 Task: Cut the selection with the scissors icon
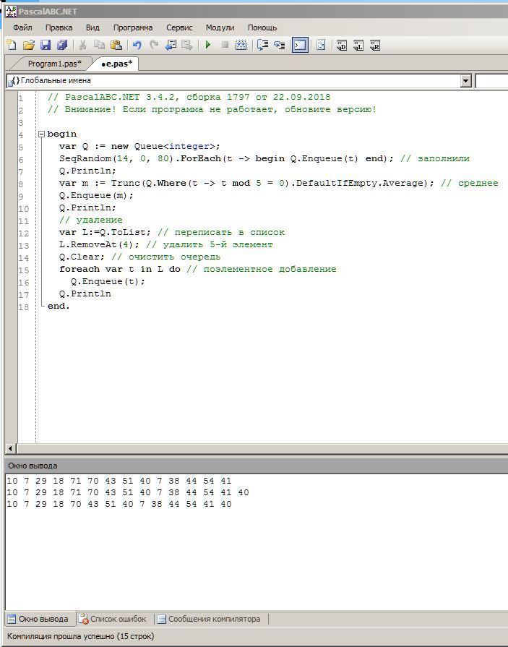click(82, 45)
